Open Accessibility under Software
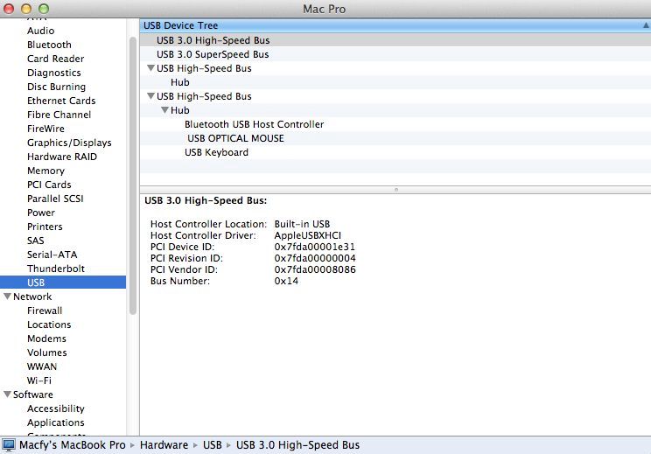This screenshot has height=454, width=651. [x=56, y=409]
